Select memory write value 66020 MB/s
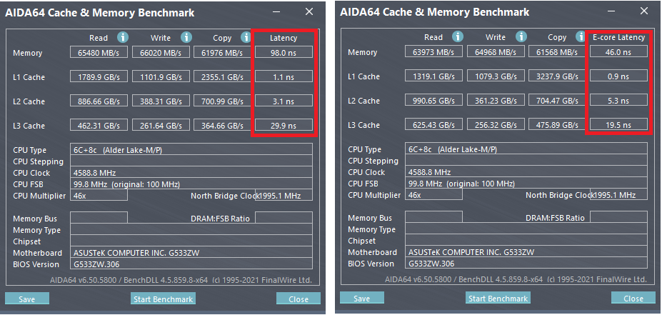This screenshot has height=315, width=662. pos(161,52)
